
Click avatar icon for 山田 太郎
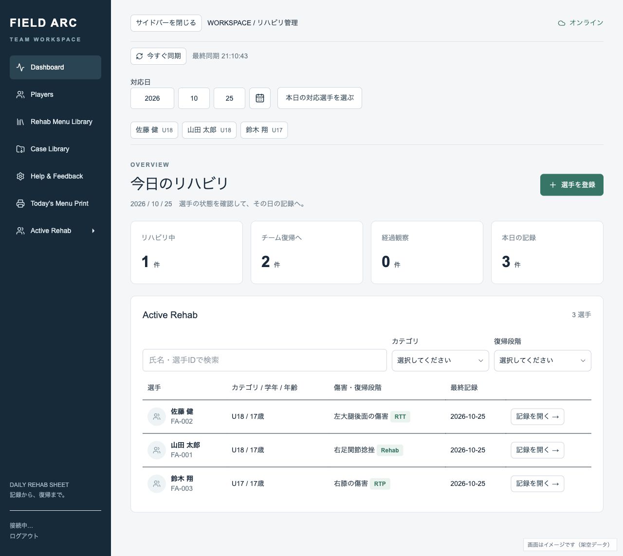click(157, 450)
